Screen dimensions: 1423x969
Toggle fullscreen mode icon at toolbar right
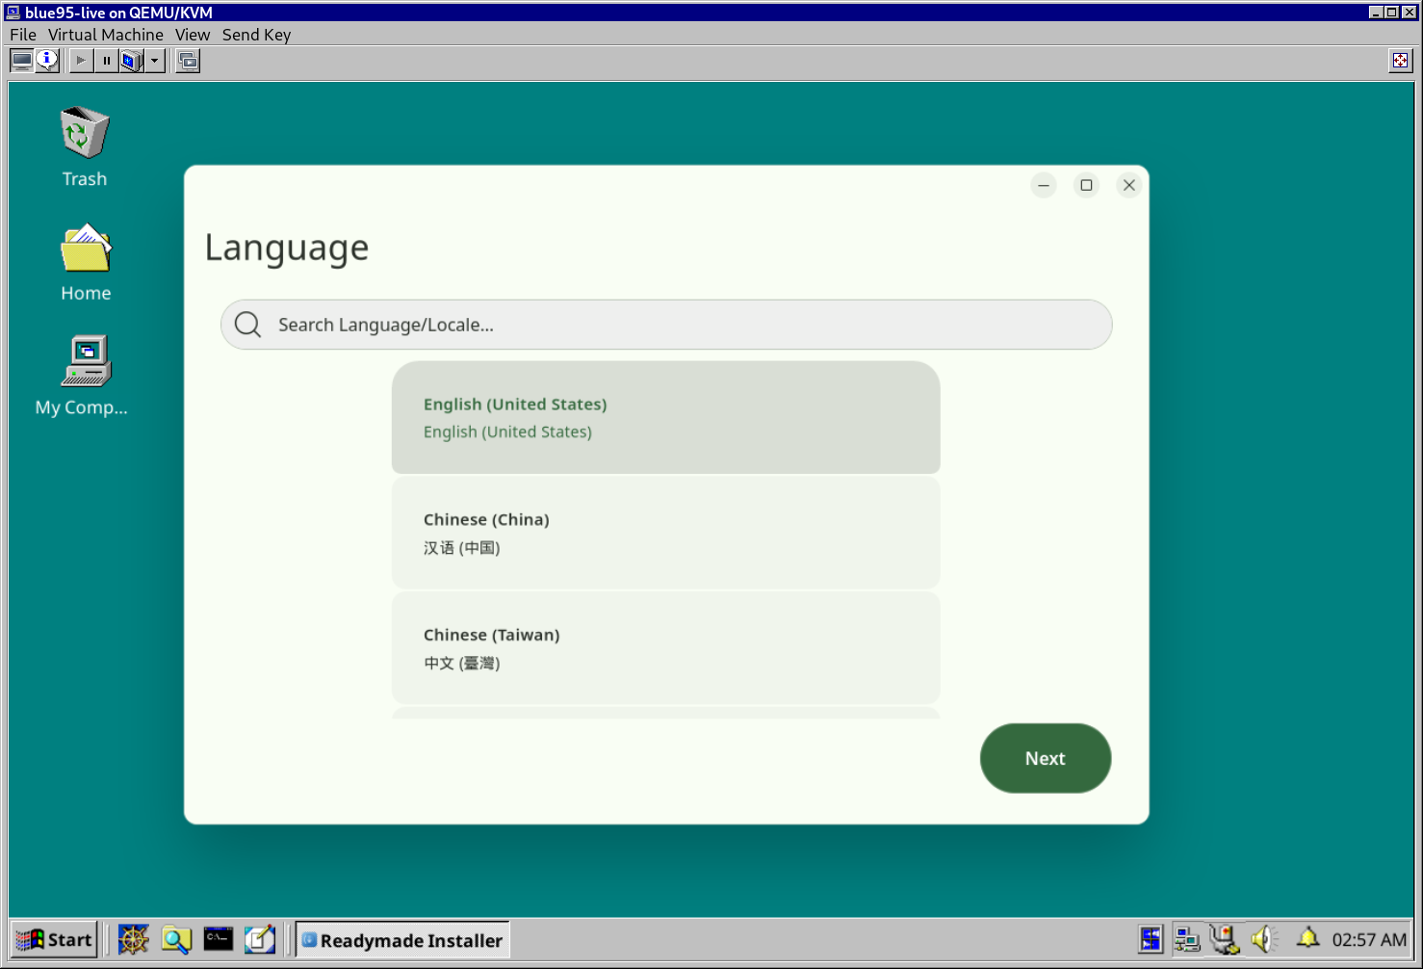pyautogui.click(x=1400, y=61)
